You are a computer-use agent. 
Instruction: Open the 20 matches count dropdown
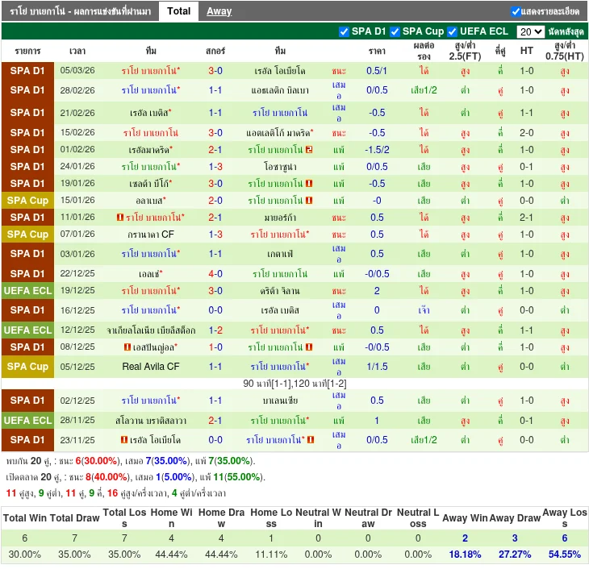coord(530,31)
